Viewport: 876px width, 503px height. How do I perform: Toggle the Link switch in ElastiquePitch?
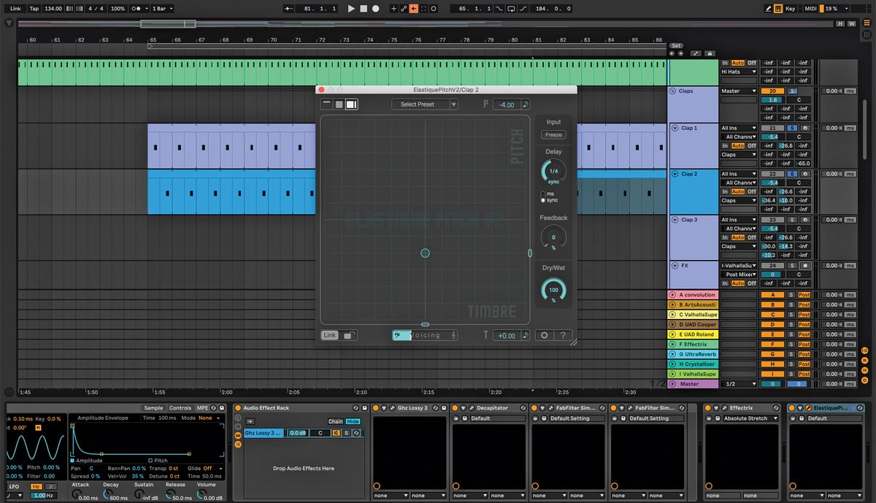point(329,335)
